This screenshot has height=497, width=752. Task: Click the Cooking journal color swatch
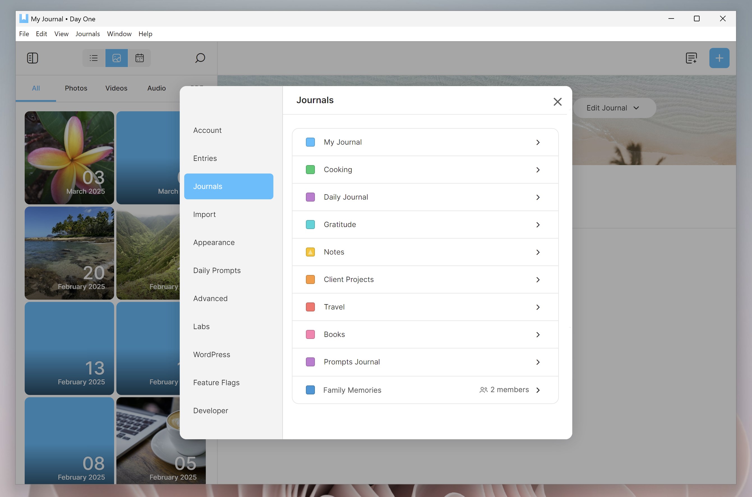coord(310,170)
